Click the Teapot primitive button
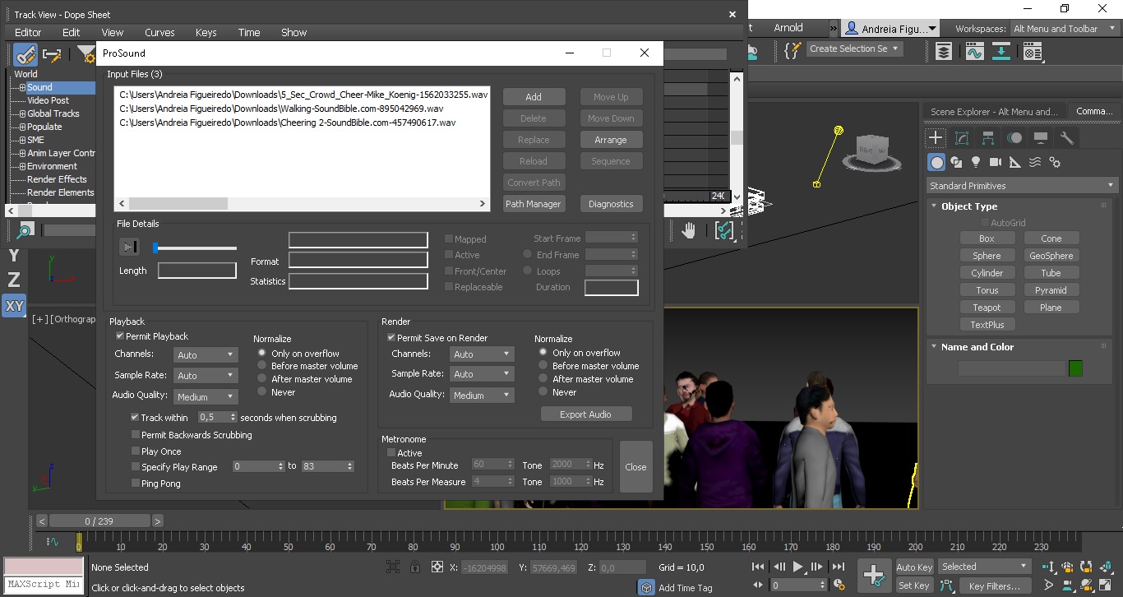The width and height of the screenshot is (1123, 597). [987, 308]
